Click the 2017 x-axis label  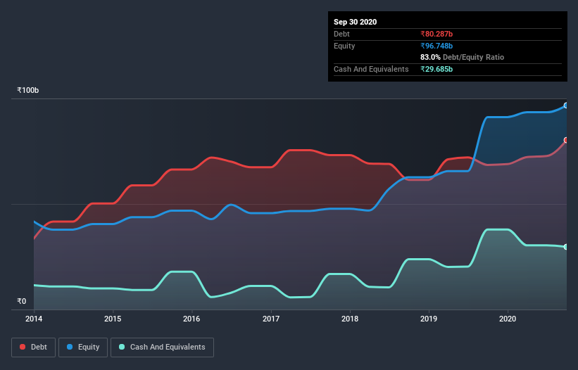pos(271,319)
